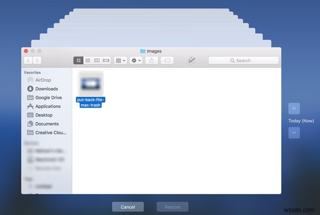Switch to list view

[88, 60]
